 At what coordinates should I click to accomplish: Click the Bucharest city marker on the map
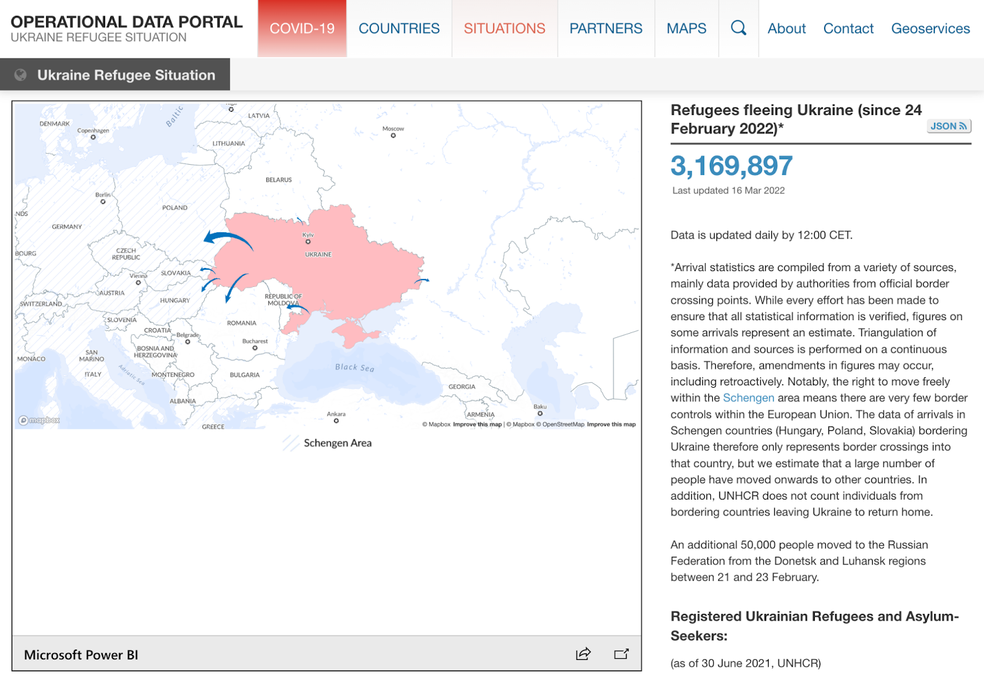255,348
